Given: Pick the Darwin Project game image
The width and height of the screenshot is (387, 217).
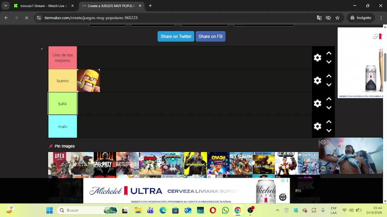Looking at the screenshot, I should coord(286,163).
